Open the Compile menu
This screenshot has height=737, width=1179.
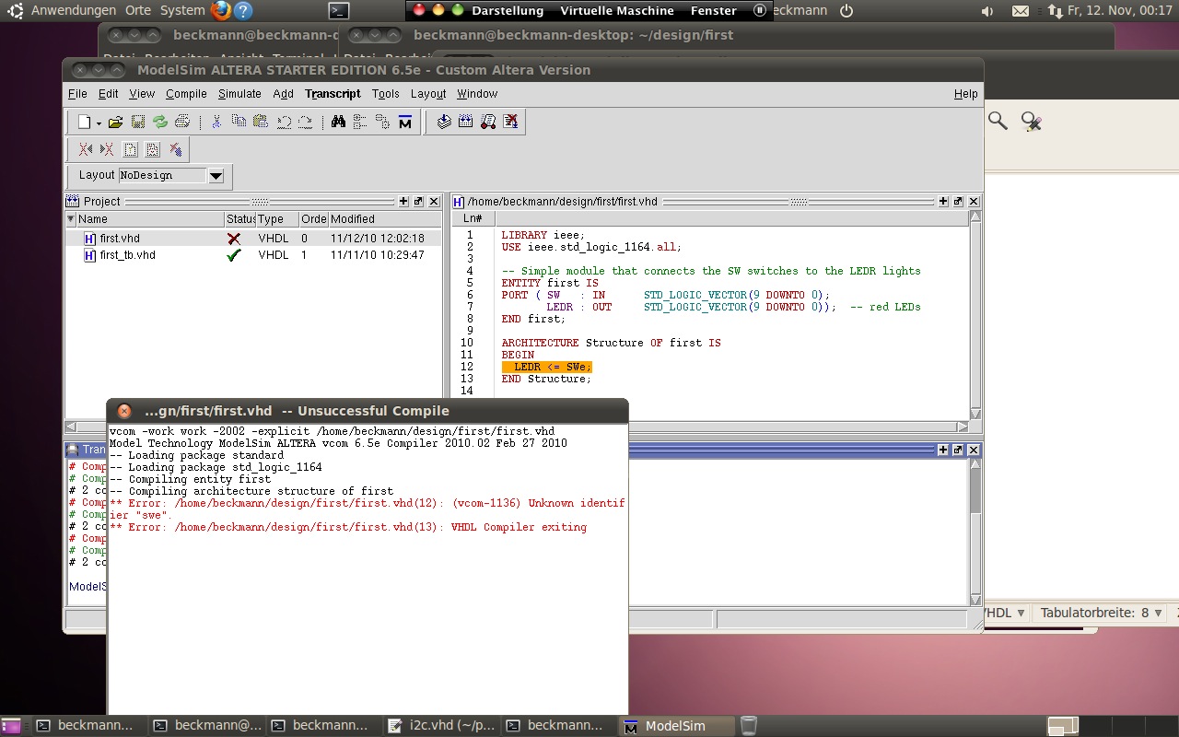186,94
